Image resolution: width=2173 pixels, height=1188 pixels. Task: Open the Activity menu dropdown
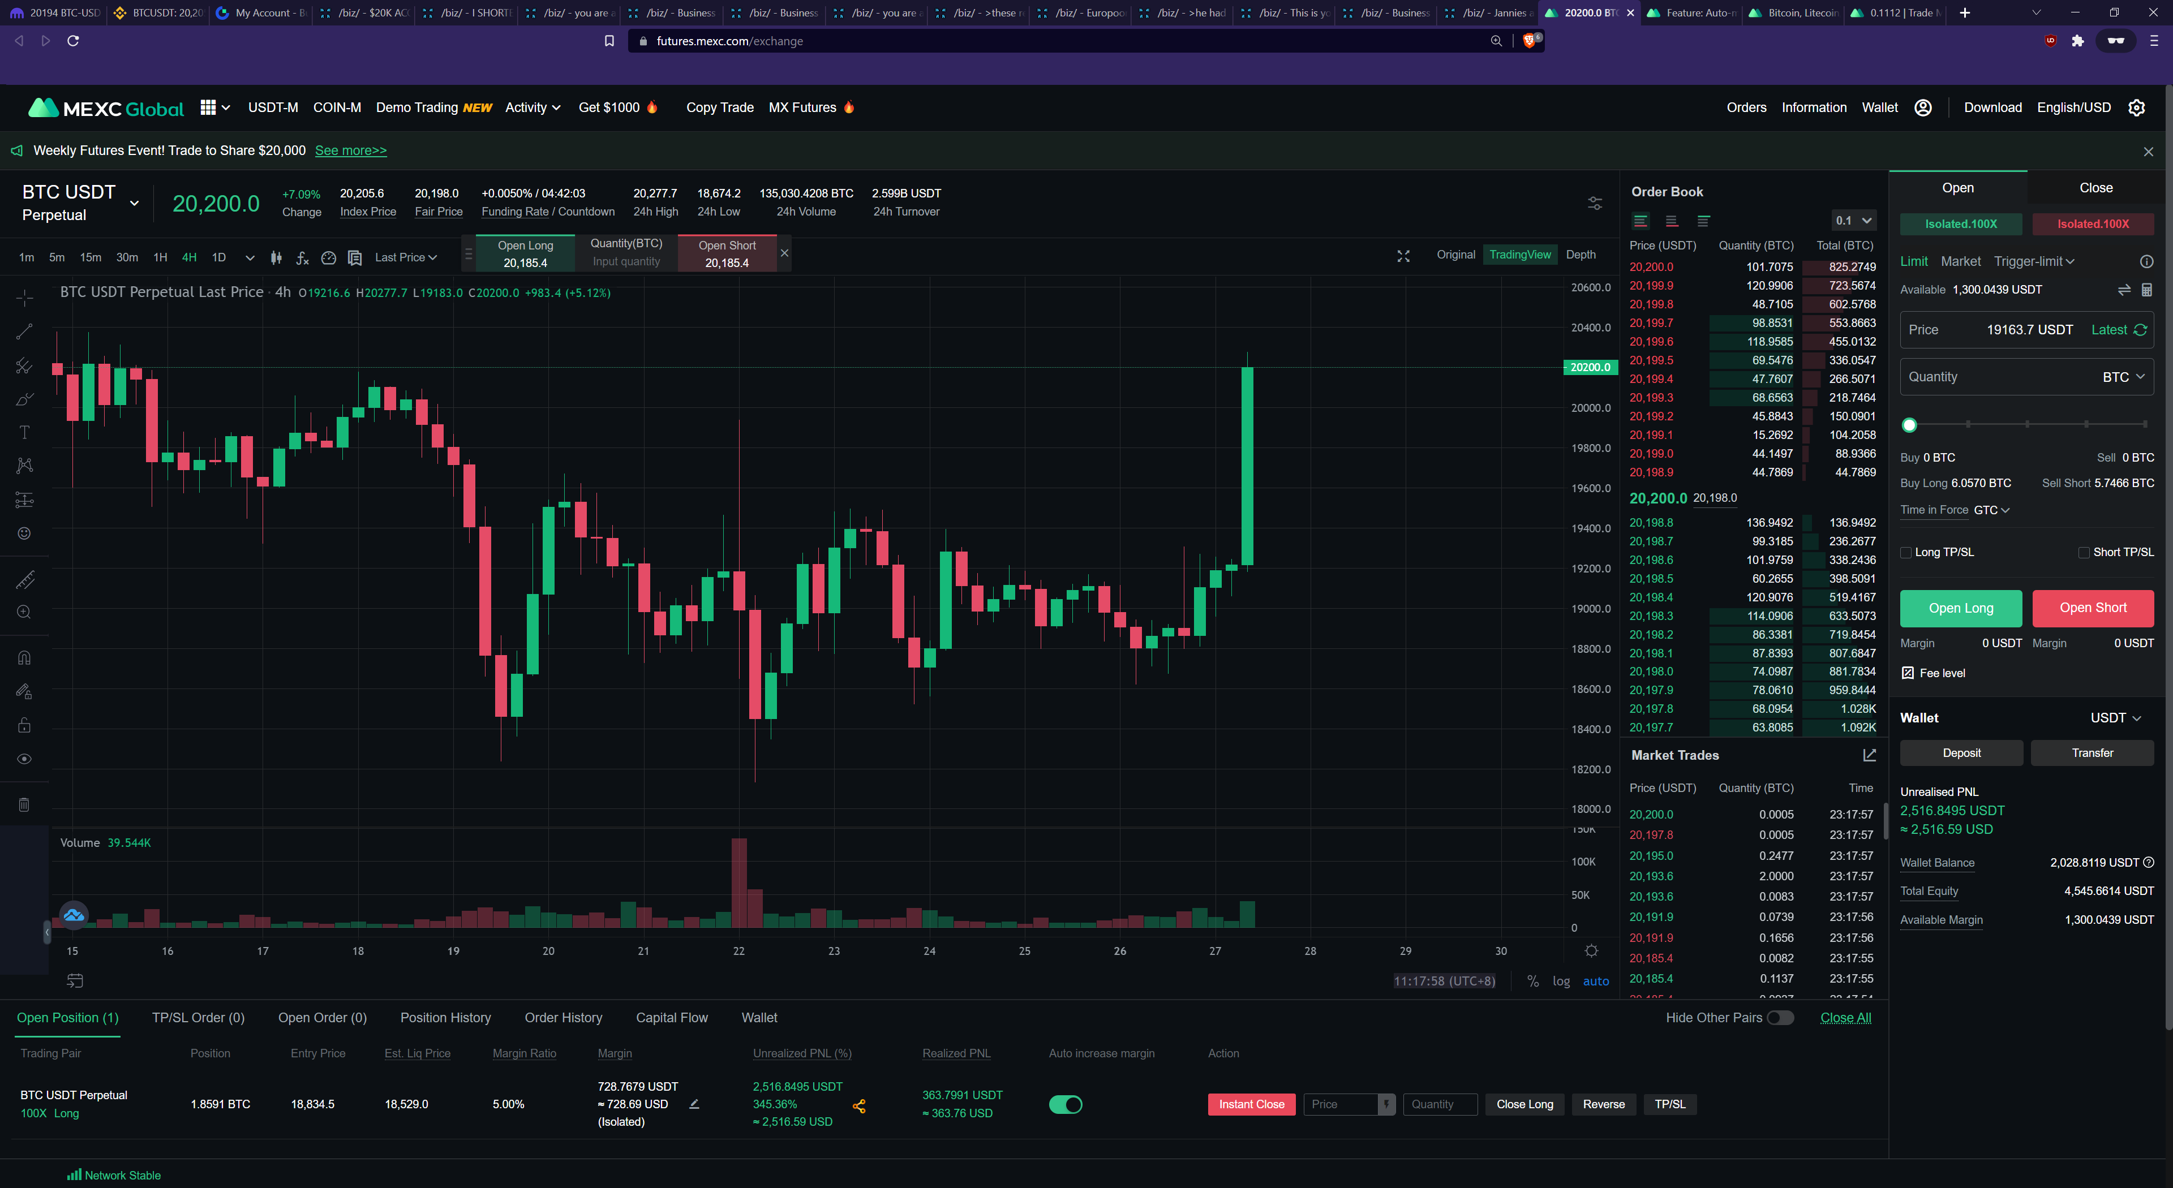click(532, 107)
